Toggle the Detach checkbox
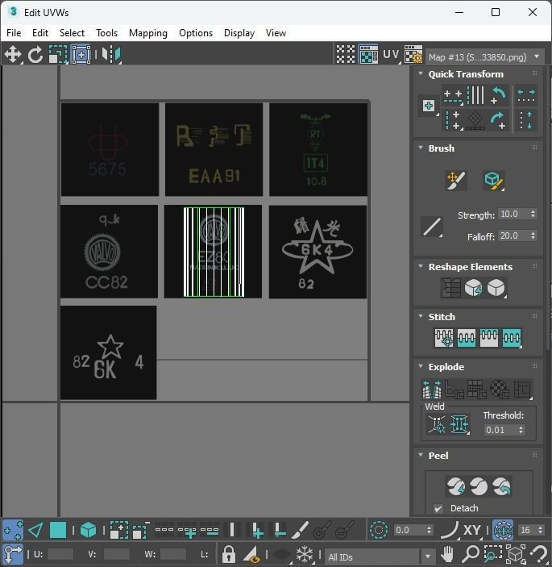 [x=438, y=508]
